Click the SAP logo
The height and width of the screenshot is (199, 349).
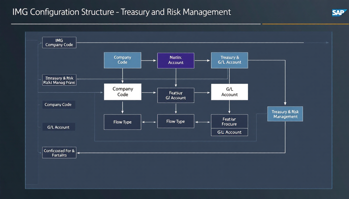tap(340, 13)
